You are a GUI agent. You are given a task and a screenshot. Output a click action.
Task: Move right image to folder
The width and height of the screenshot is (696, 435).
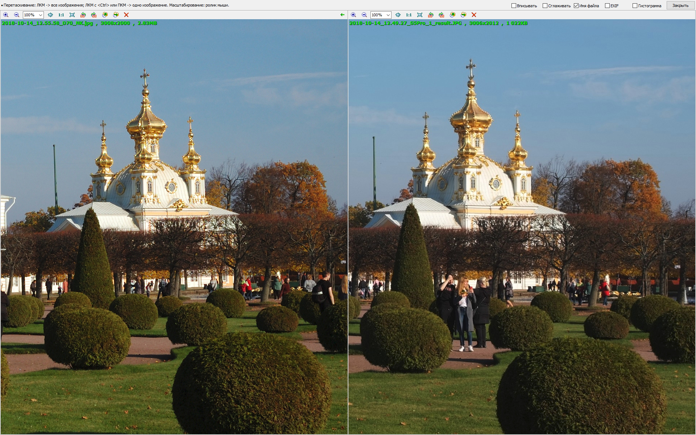(463, 15)
